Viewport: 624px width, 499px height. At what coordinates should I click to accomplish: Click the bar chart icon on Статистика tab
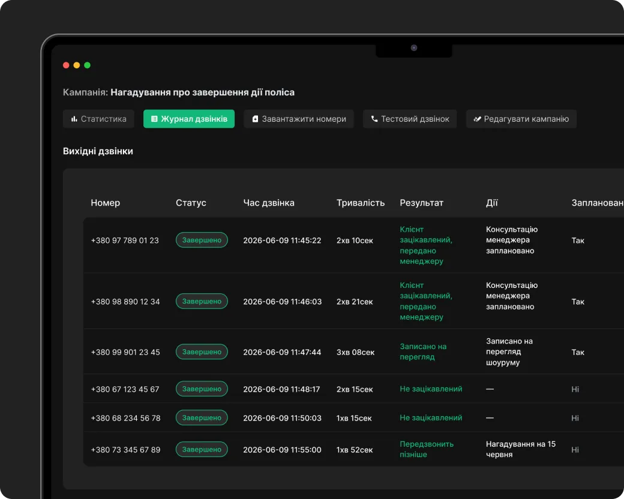tap(74, 119)
